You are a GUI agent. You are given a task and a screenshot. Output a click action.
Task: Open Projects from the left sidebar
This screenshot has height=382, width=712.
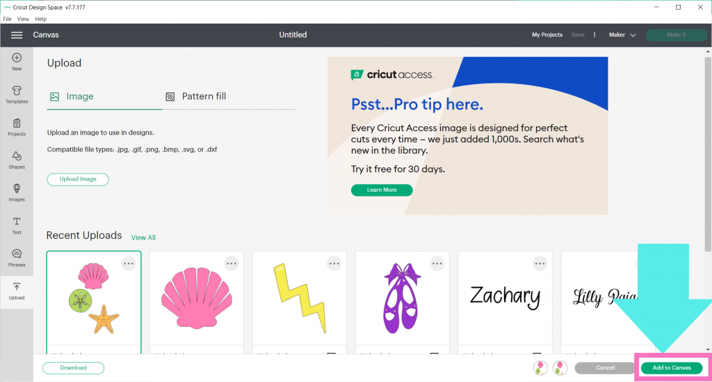click(17, 128)
